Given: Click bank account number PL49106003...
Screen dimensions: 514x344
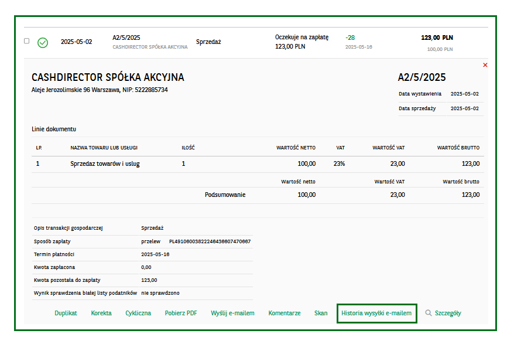Looking at the screenshot, I should tap(210, 241).
